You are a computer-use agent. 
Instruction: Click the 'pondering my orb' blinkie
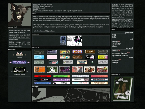tap(43, 83)
